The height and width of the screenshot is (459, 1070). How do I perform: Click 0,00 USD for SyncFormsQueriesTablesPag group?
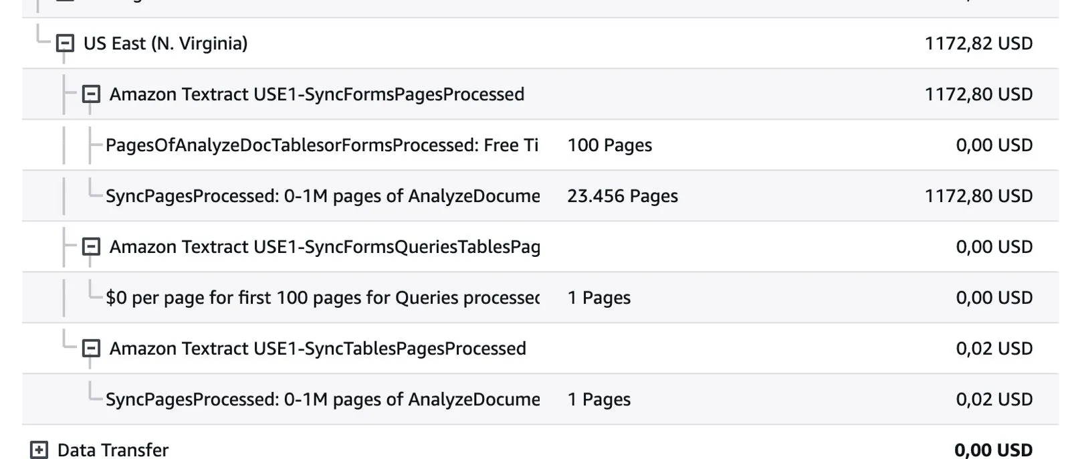point(994,247)
